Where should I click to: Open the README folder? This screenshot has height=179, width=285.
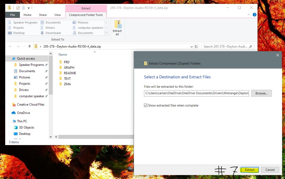pyautogui.click(x=68, y=73)
